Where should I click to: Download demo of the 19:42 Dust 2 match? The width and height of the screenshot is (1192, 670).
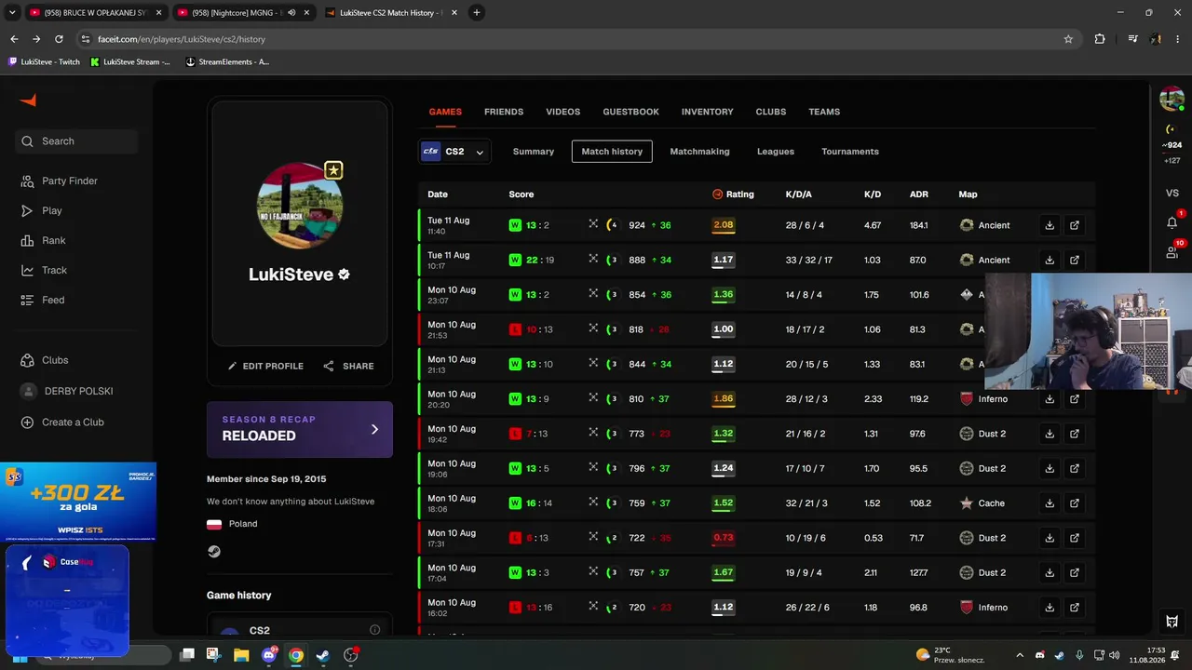pyautogui.click(x=1050, y=434)
